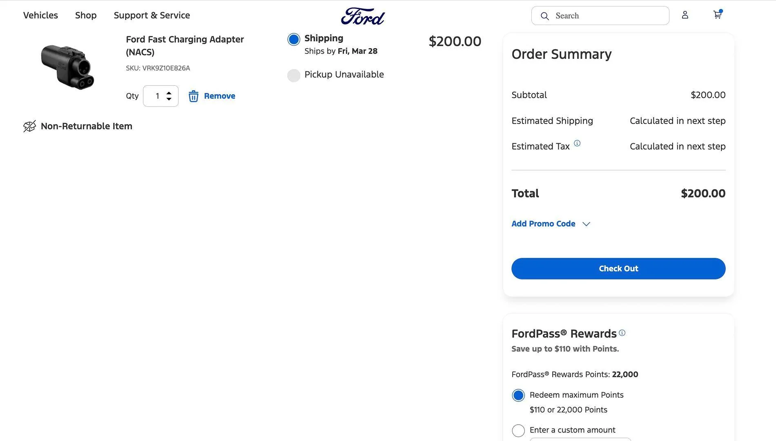The height and width of the screenshot is (441, 776).
Task: Click the Fast Charging Adapter thumbnail
Action: coord(68,67)
